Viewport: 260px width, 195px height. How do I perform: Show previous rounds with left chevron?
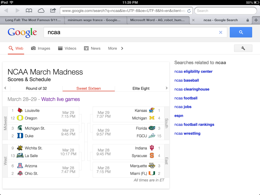(x=5, y=88)
